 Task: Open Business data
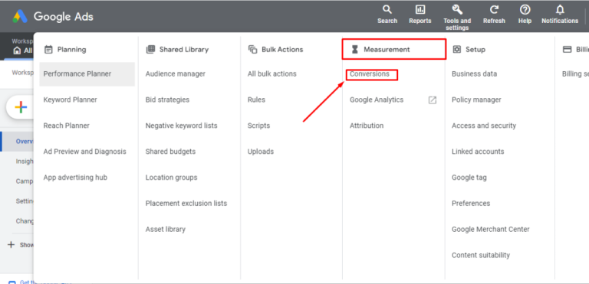475,74
